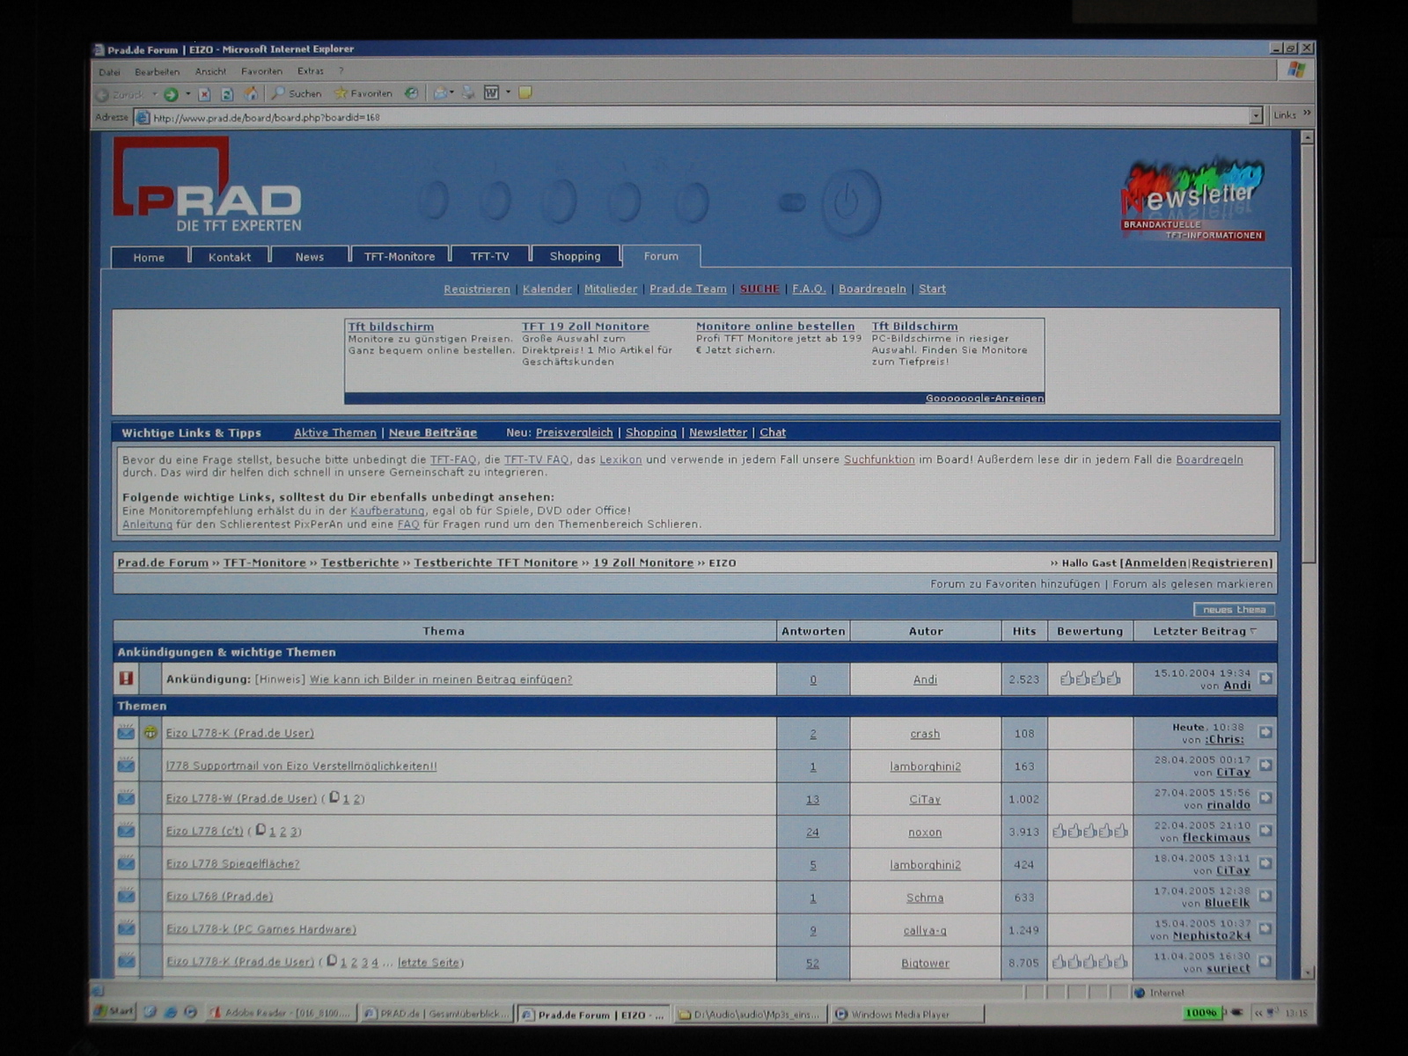Open the History toolbar icon
Screen dimensions: 1408x1056
pos(411,93)
